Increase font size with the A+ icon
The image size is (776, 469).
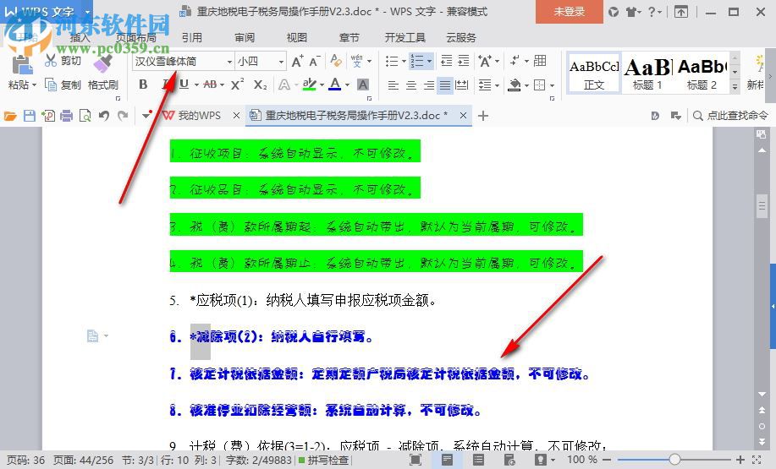click(x=297, y=62)
